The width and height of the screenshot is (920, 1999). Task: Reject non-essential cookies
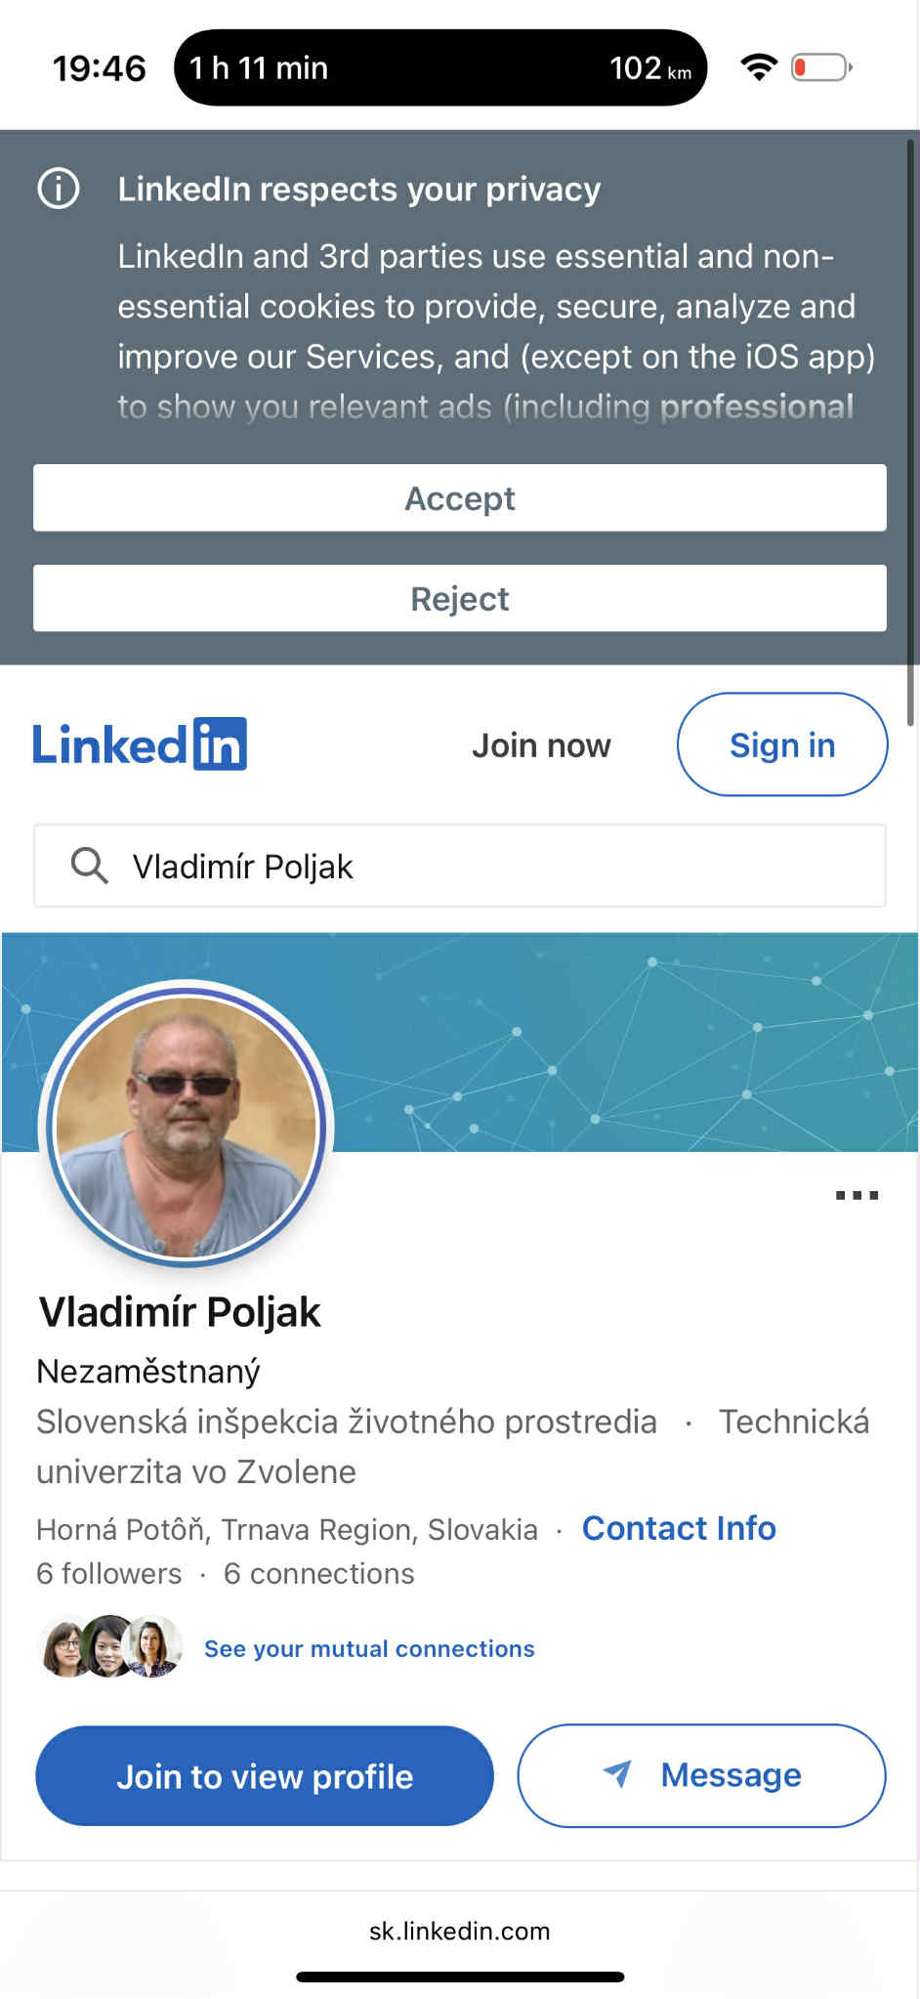point(460,599)
